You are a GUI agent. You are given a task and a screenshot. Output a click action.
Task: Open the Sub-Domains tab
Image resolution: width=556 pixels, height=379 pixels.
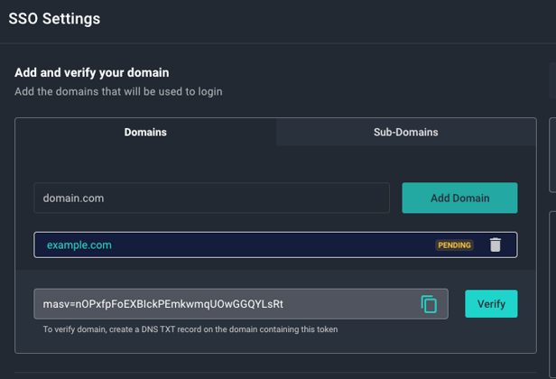[x=405, y=132]
